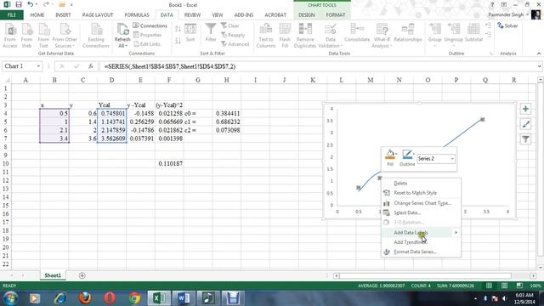Click Connections in the Connections group
This screenshot has width=544, height=306.
coord(150,25)
